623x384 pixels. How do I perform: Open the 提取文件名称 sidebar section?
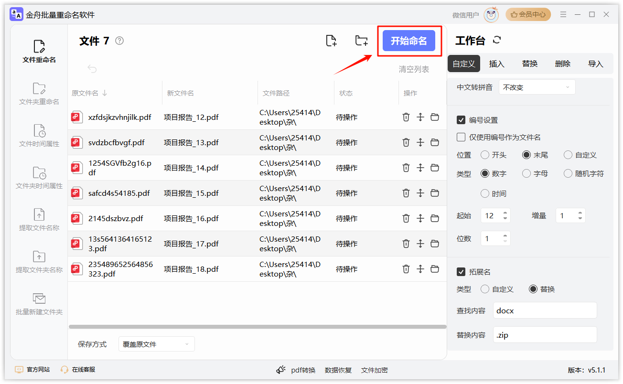pos(39,220)
